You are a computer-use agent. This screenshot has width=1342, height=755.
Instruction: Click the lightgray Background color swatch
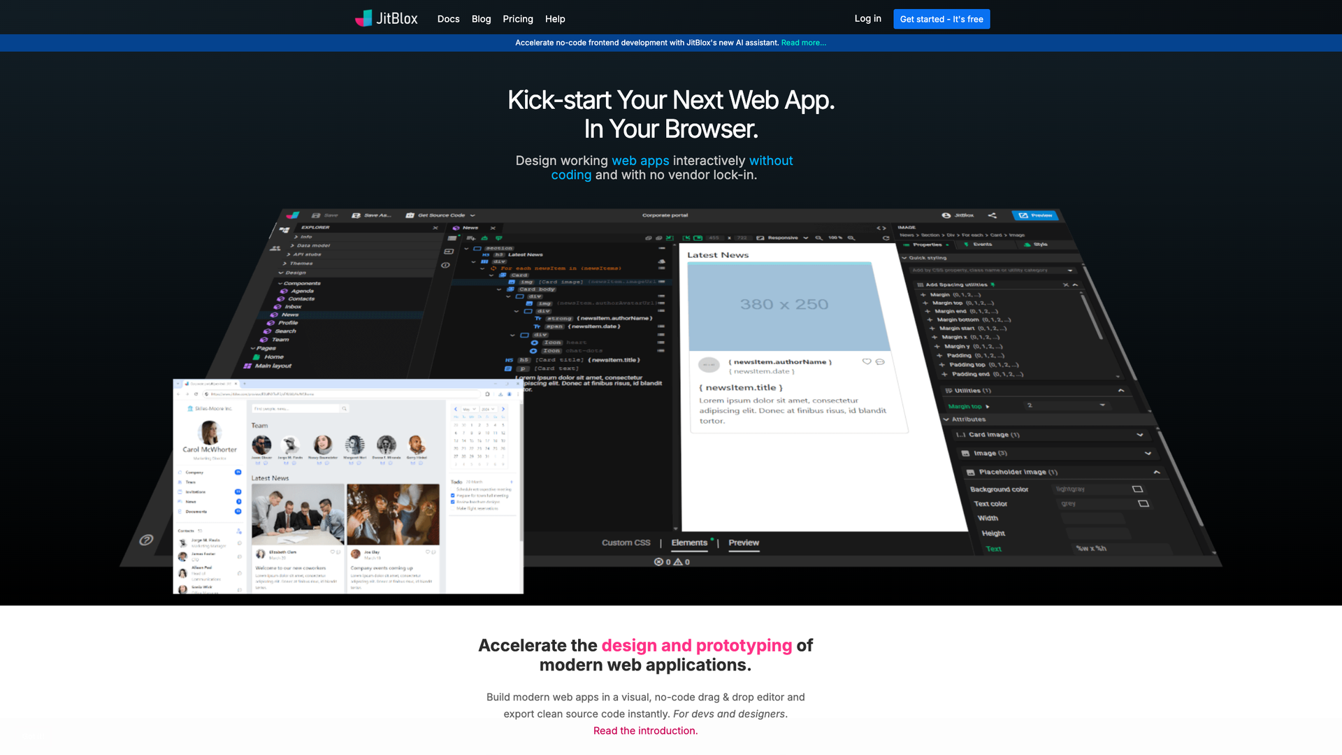[1137, 489]
